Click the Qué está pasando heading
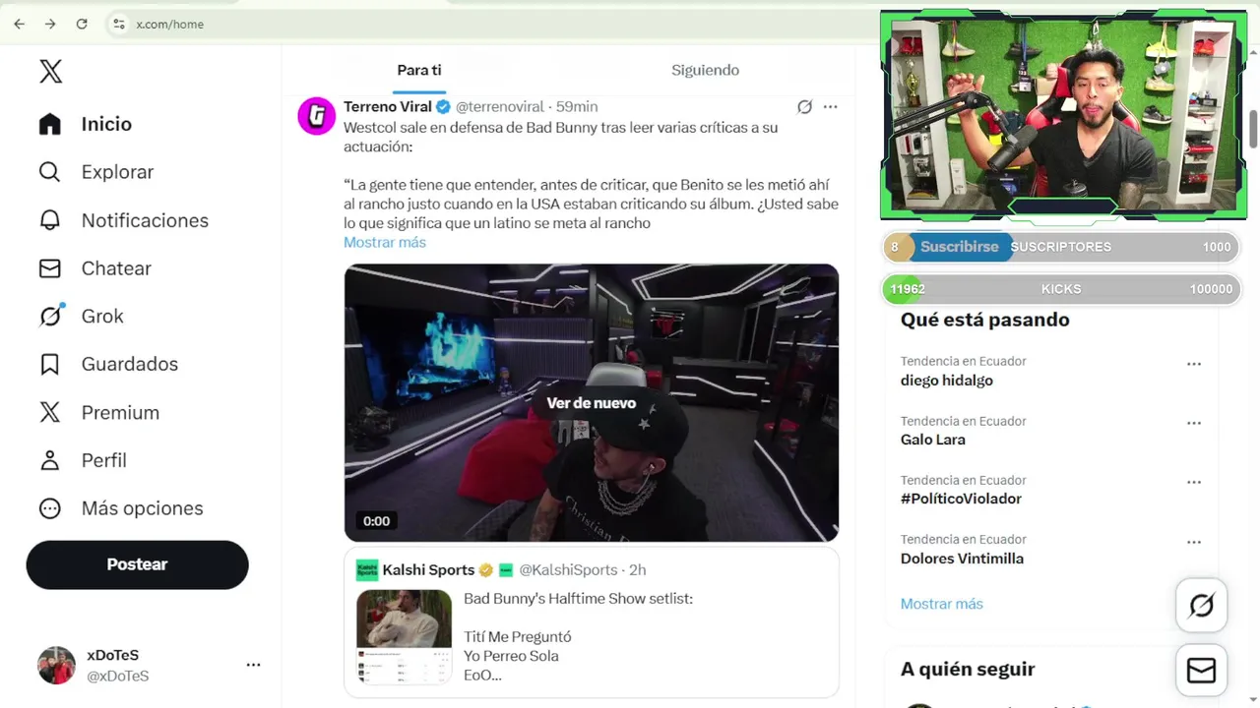Image resolution: width=1260 pixels, height=708 pixels. [x=984, y=320]
